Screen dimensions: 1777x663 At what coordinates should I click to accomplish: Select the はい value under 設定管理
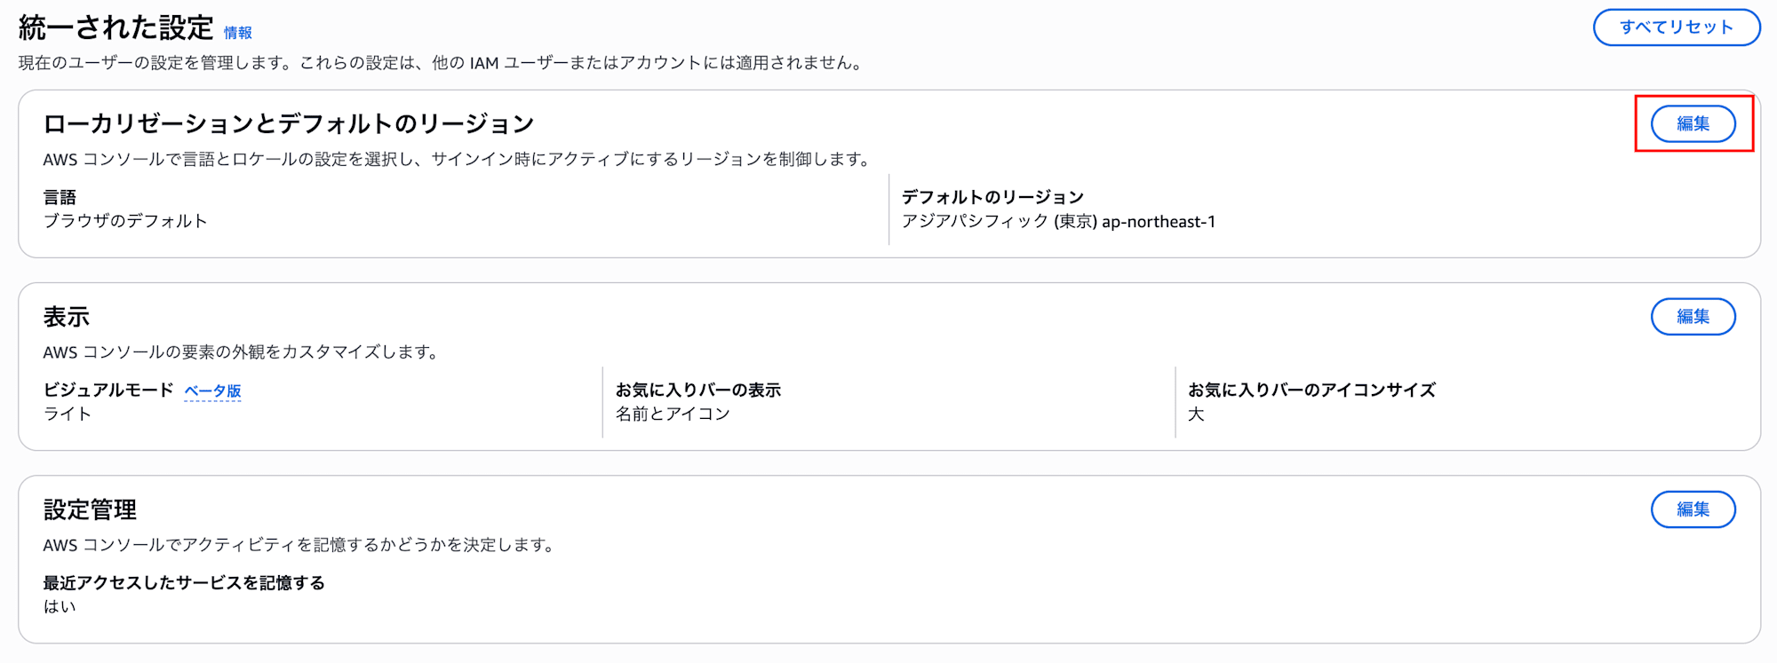[60, 607]
